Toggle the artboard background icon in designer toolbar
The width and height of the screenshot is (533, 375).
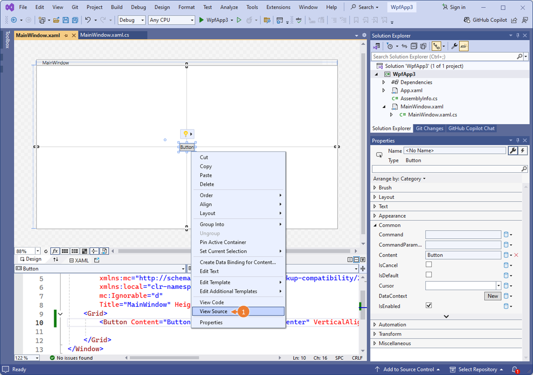(84, 251)
